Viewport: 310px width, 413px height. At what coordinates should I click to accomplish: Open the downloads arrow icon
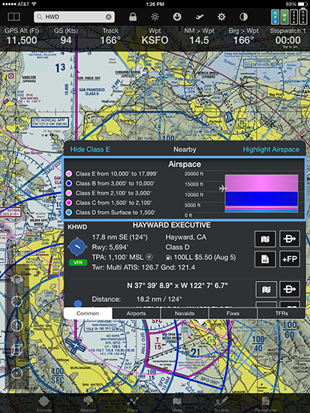pos(177,17)
